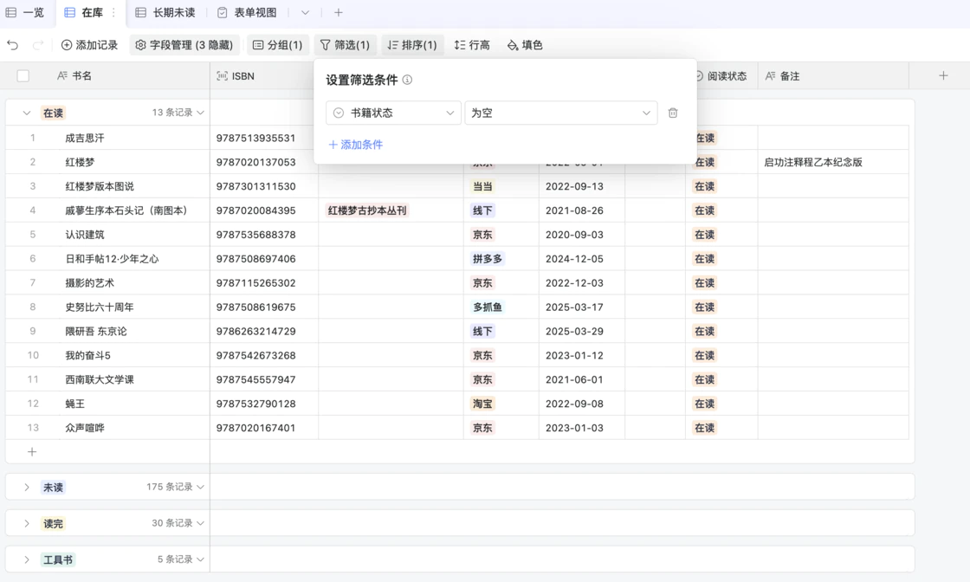Add a new row below record 13
Image resolution: width=970 pixels, height=582 pixels.
tap(32, 452)
